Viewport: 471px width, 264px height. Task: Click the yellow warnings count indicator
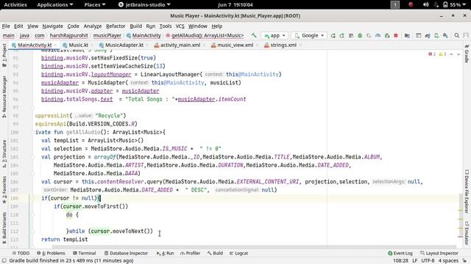[442, 54]
